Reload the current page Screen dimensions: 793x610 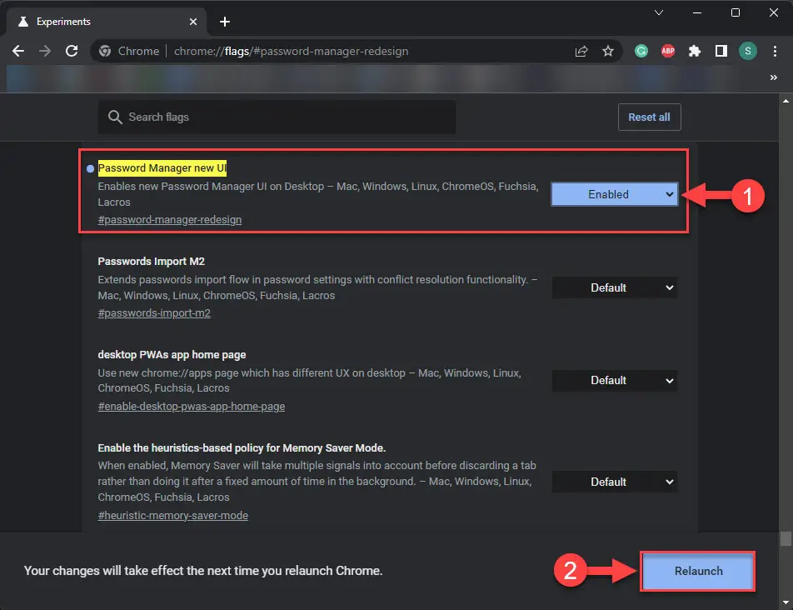tap(72, 51)
